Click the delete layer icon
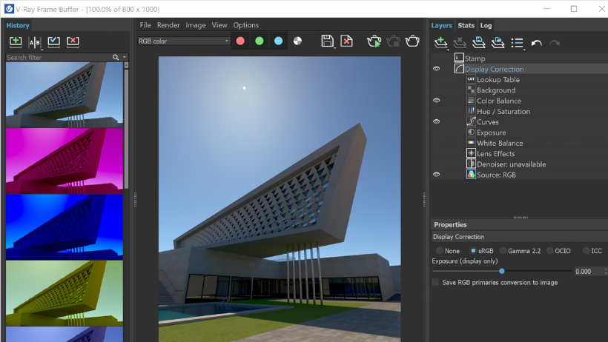 460,43
